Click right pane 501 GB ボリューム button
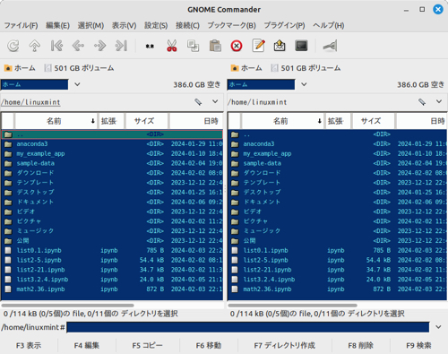This screenshot has height=354, width=448. pyautogui.click(x=306, y=68)
